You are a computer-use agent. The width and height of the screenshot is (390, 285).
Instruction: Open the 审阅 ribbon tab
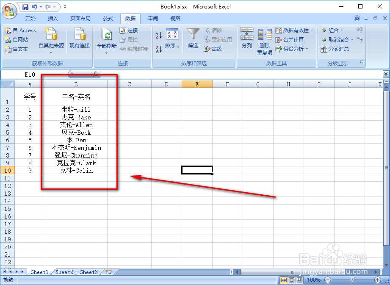click(x=153, y=18)
